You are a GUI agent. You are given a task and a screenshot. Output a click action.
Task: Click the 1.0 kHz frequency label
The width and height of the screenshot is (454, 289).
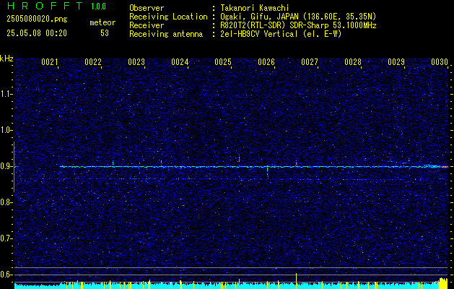[5, 130]
